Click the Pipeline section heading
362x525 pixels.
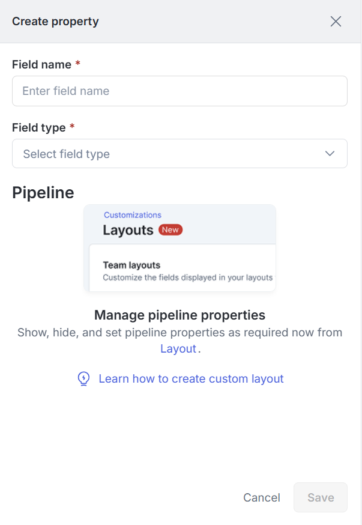click(x=43, y=193)
